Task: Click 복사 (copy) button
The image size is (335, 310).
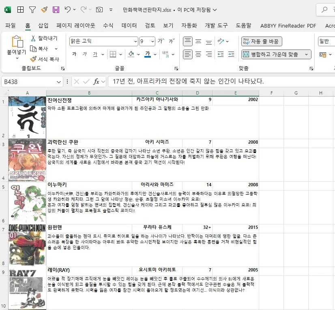Action: [39, 49]
